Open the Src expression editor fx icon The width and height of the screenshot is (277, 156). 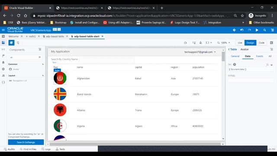(267, 65)
